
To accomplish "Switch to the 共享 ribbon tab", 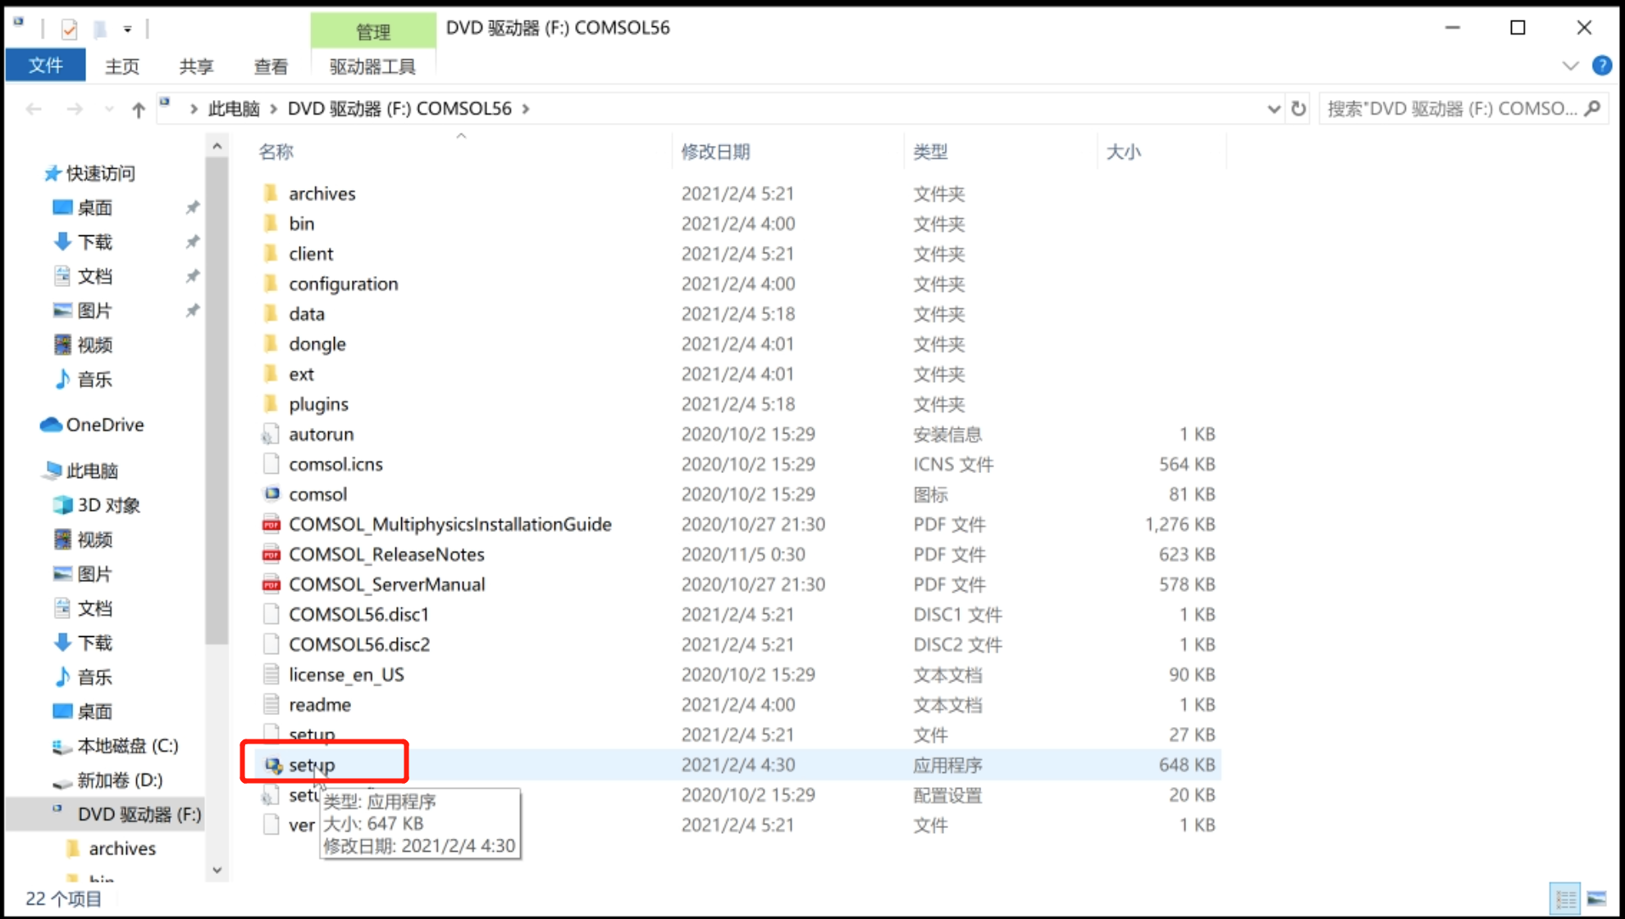I will pos(196,66).
